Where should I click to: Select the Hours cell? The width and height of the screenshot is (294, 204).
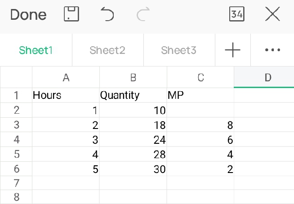(x=66, y=95)
